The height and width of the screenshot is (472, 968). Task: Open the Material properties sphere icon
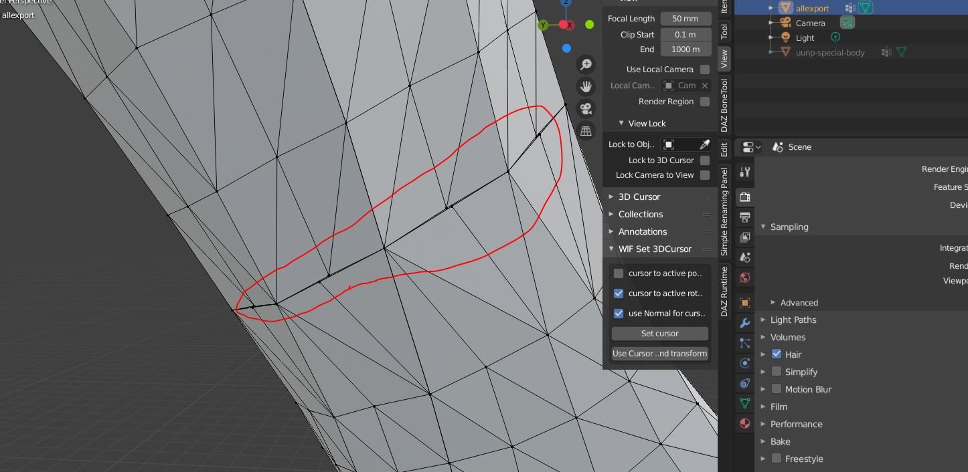[744, 423]
